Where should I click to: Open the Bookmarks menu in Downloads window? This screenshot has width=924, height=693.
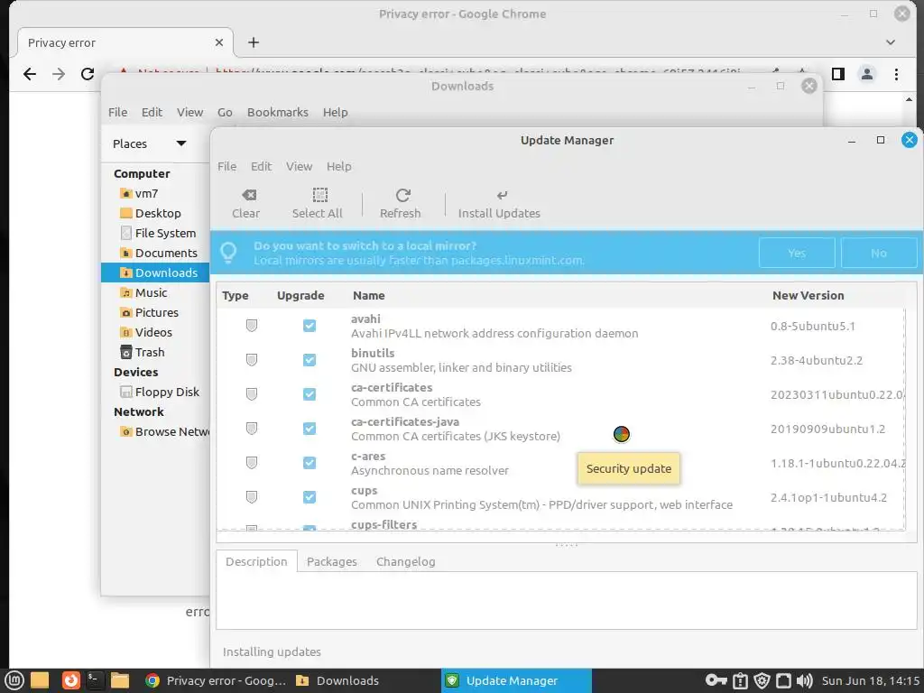pos(278,112)
